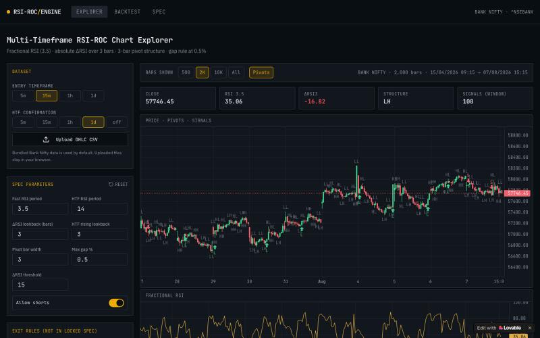Edit the Fast RSI period field
The height and width of the screenshot is (338, 540).
pos(40,209)
